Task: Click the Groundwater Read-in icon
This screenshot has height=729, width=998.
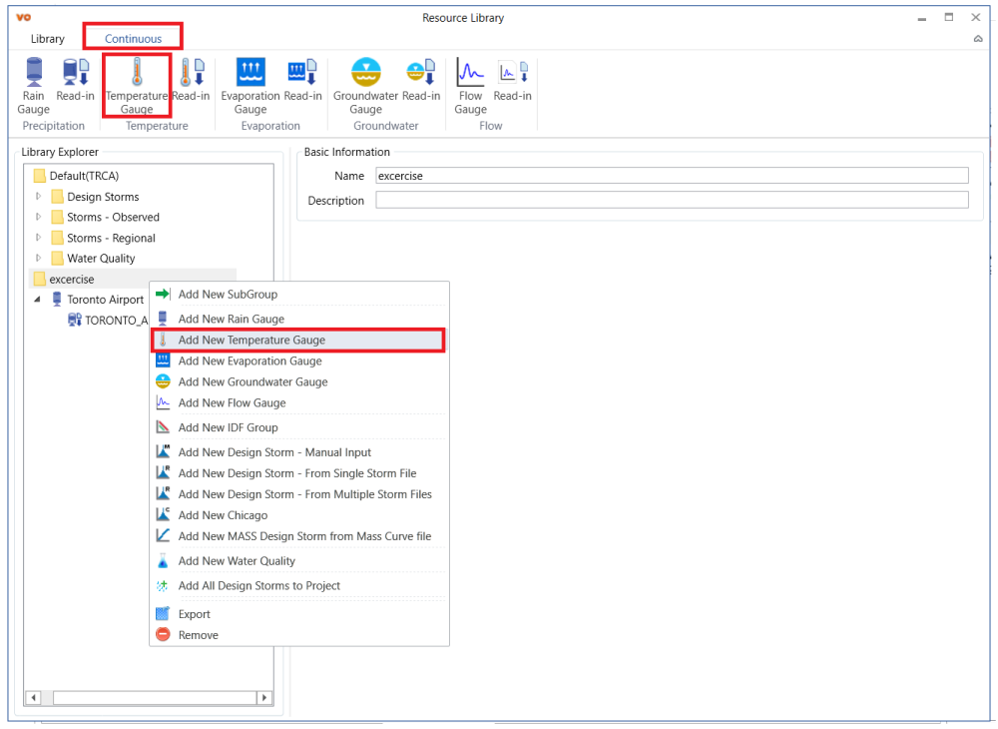Action: [421, 71]
